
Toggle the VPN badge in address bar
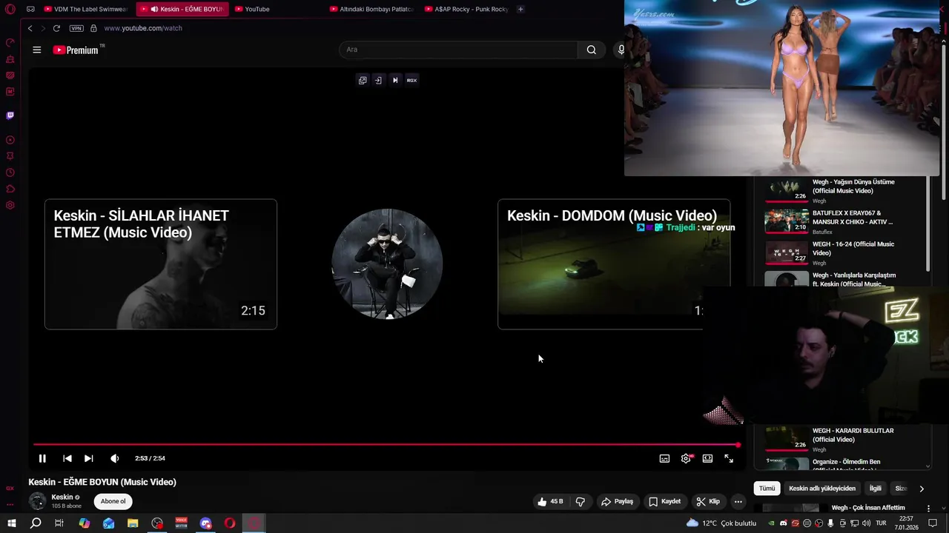coord(76,28)
